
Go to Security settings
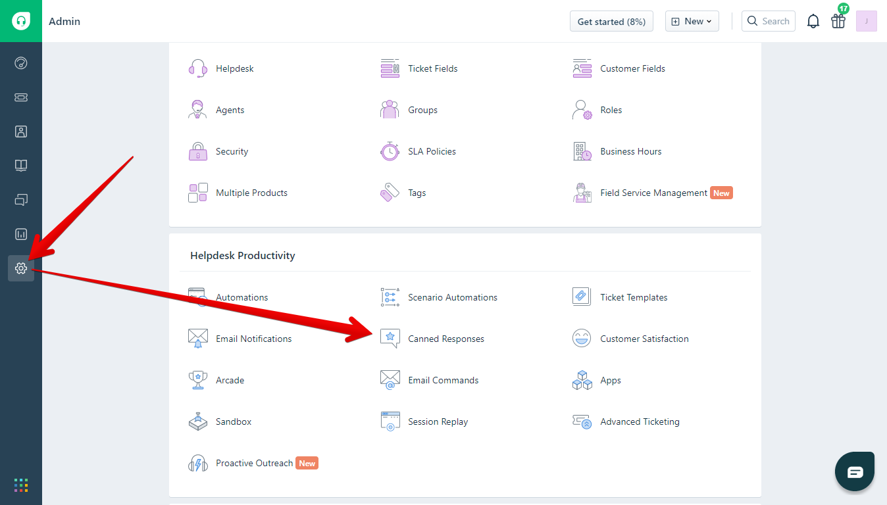click(x=232, y=151)
